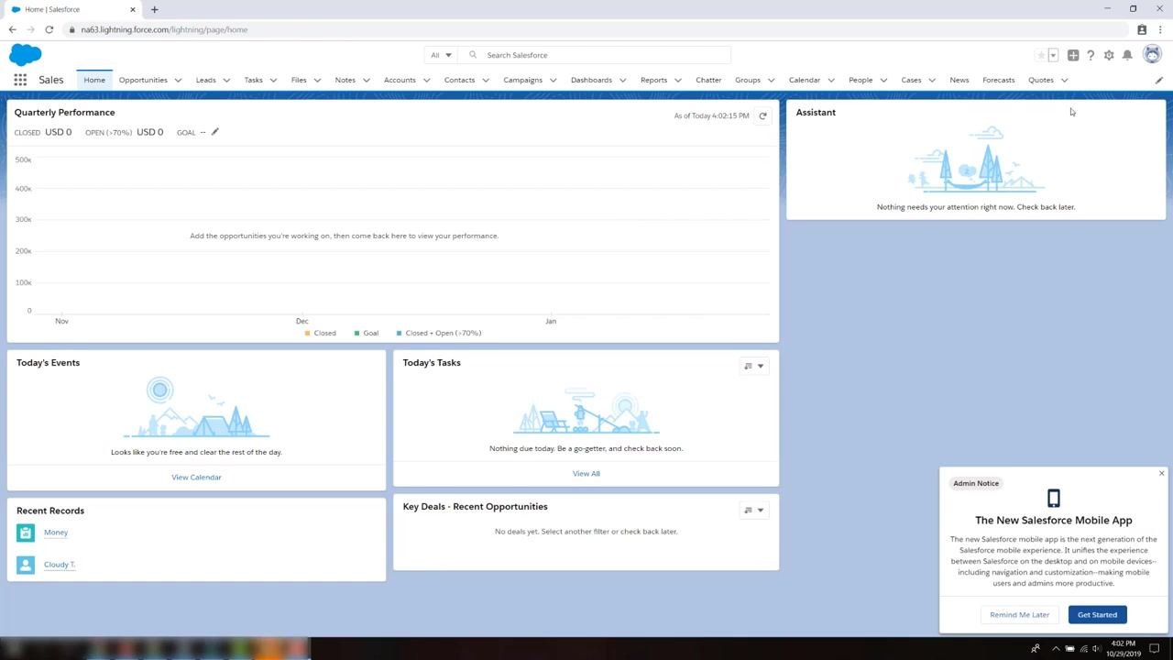Expand the Files tab dropdown
Image resolution: width=1173 pixels, height=660 pixels.
[x=317, y=80]
